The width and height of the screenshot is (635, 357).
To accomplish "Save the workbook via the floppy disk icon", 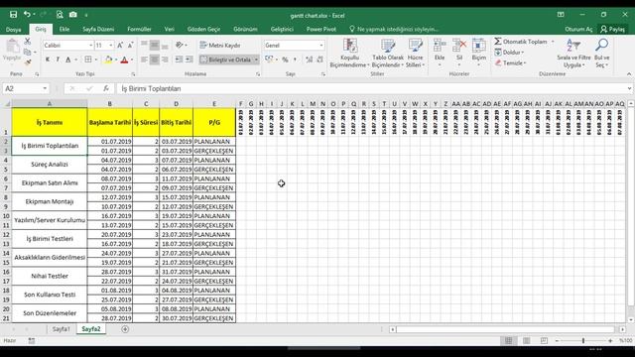I will point(13,15).
